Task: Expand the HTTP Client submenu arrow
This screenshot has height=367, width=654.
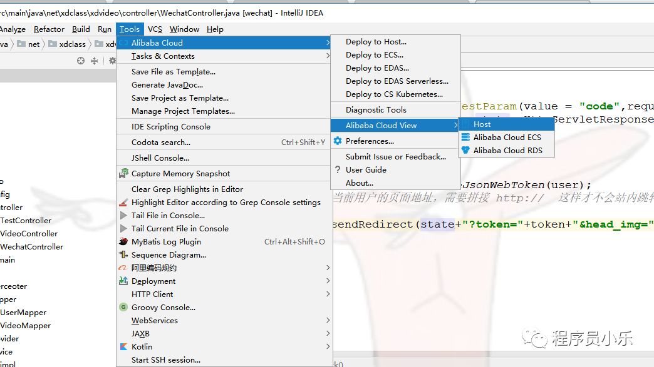Action: tap(328, 294)
